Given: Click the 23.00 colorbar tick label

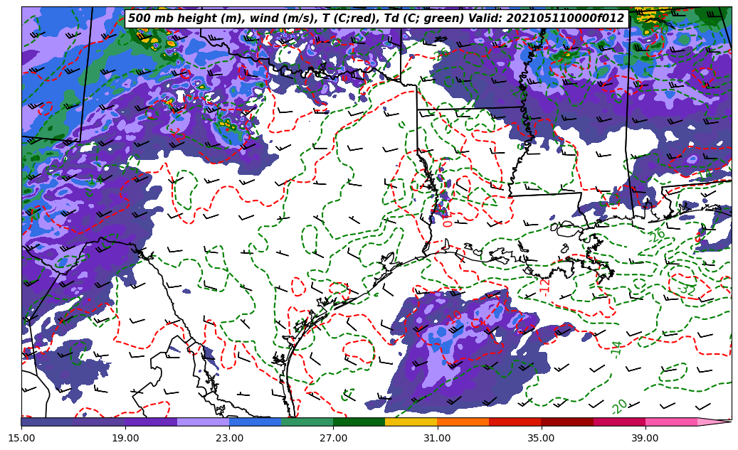Looking at the screenshot, I should click(229, 438).
